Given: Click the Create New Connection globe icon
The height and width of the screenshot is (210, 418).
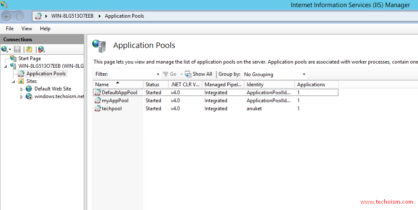Looking at the screenshot, I should [x=4, y=49].
